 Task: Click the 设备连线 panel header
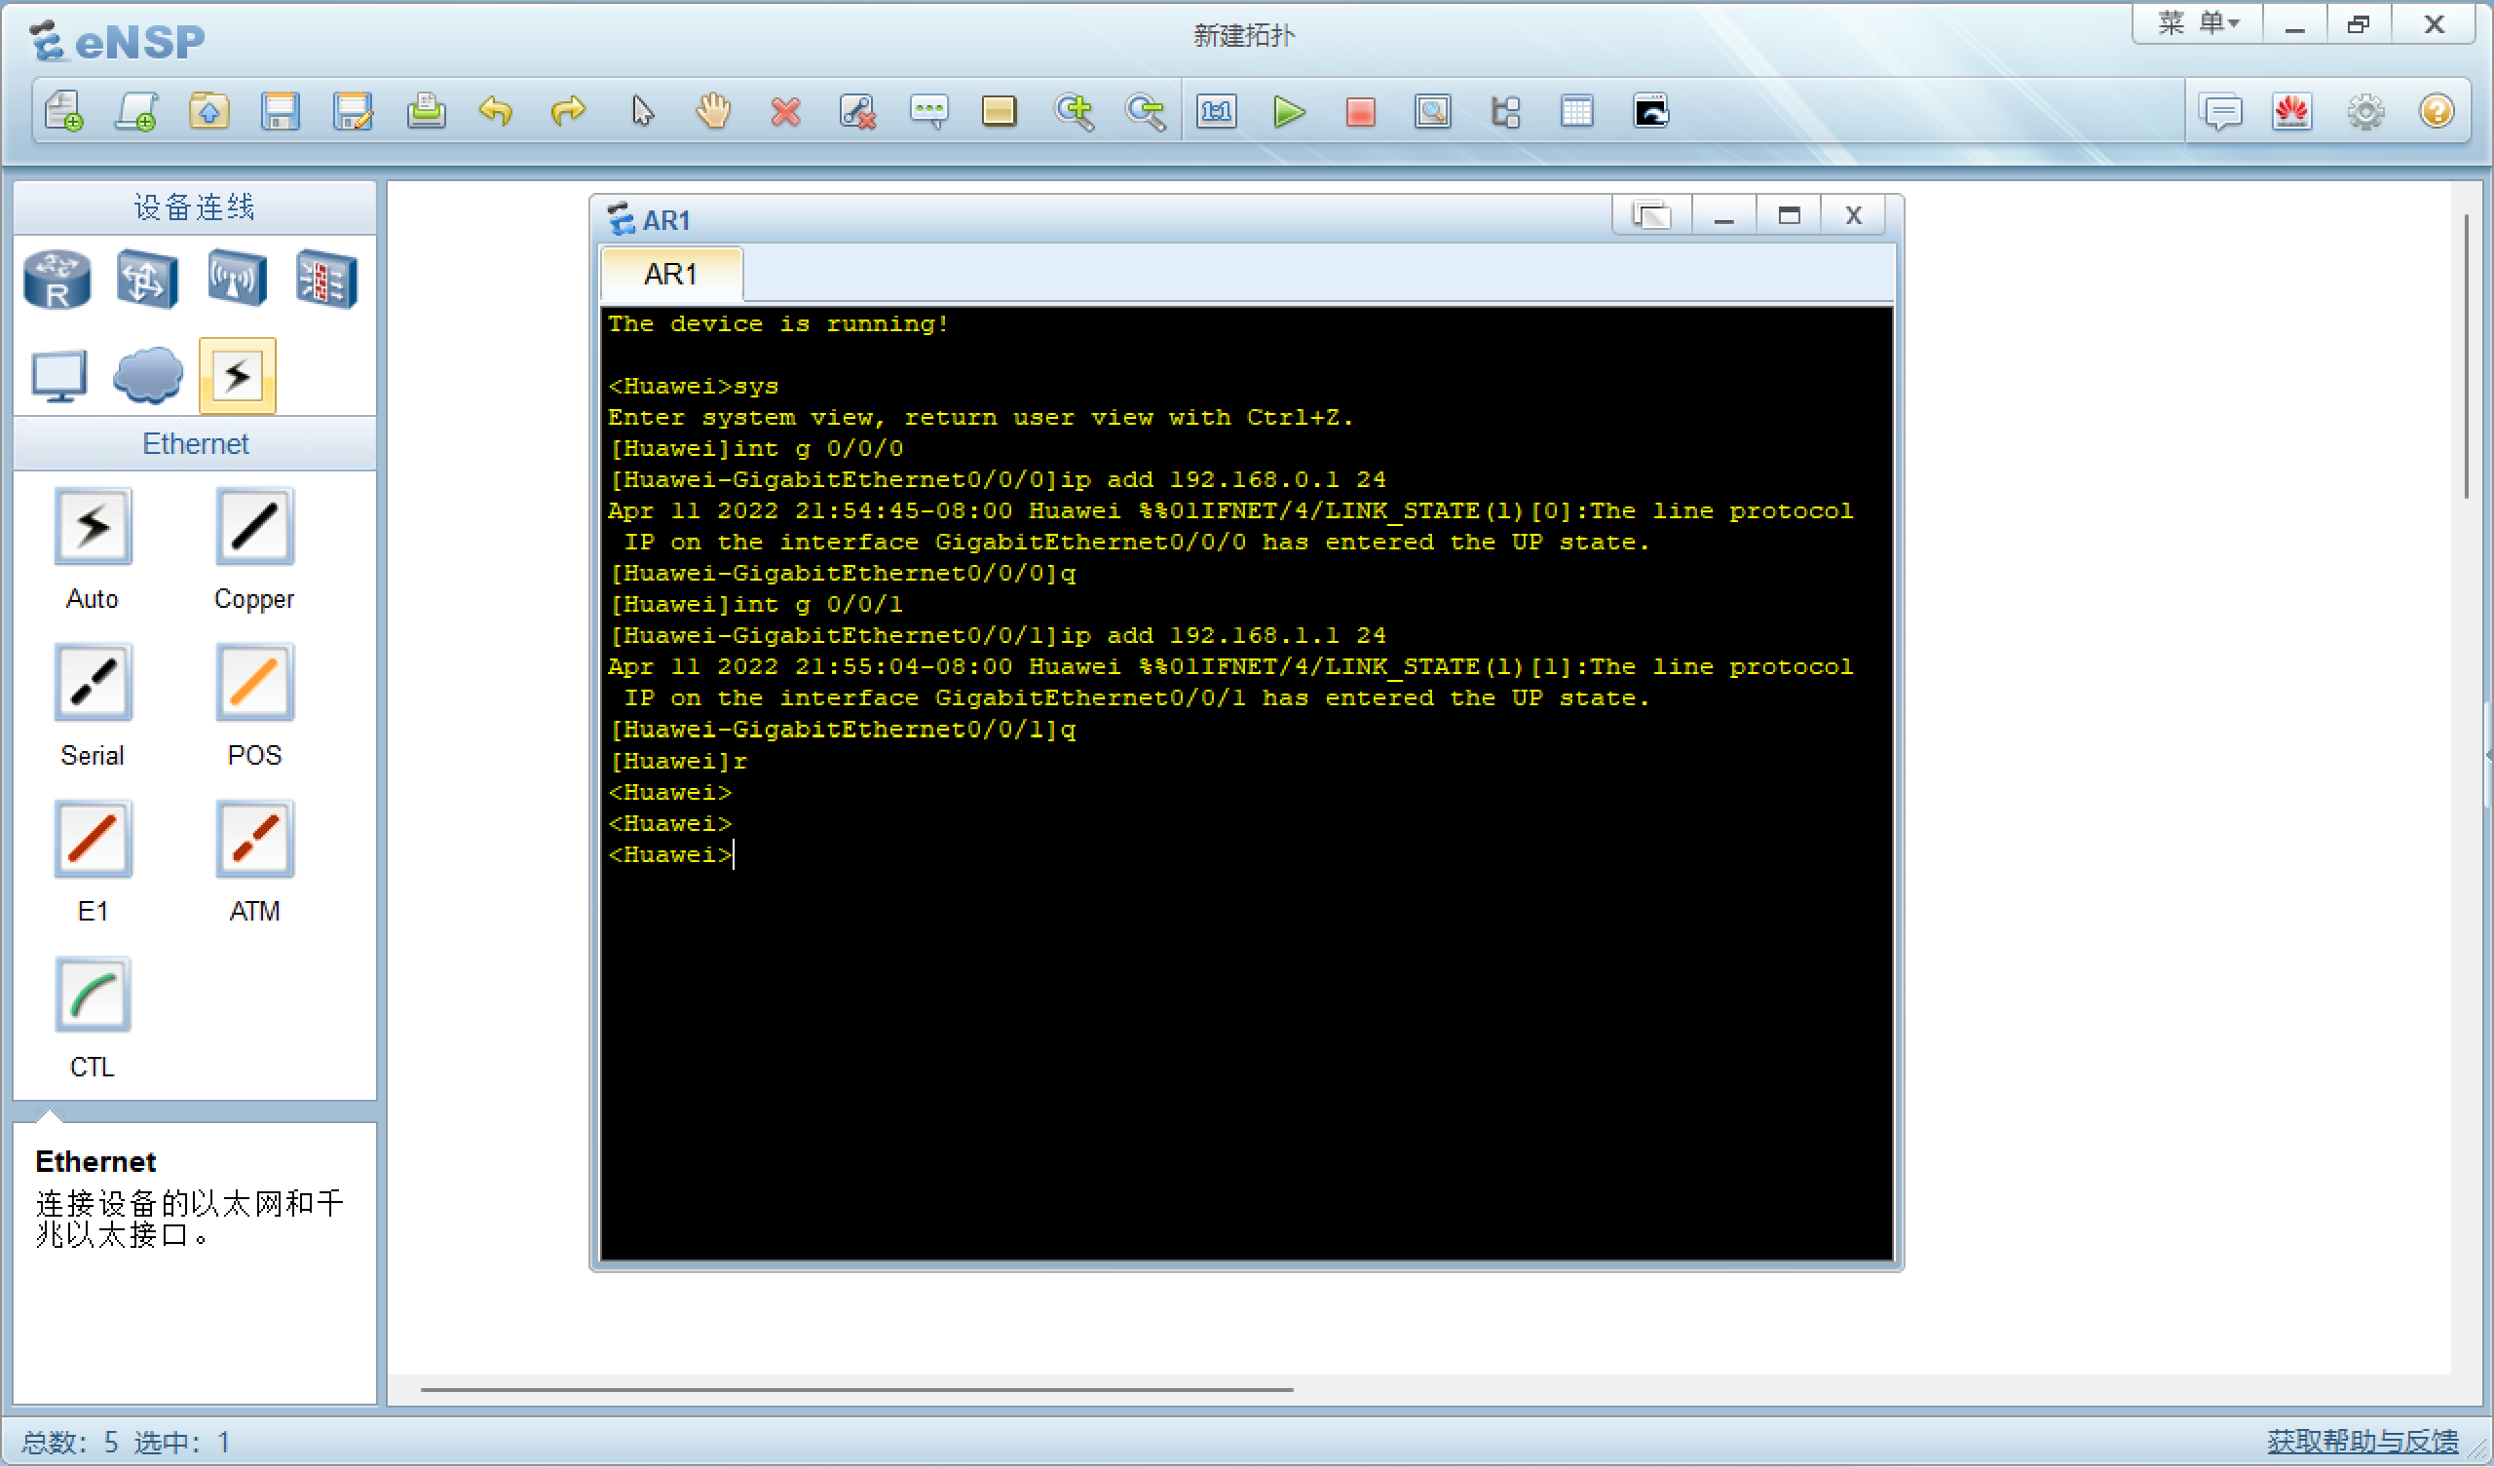pos(195,207)
